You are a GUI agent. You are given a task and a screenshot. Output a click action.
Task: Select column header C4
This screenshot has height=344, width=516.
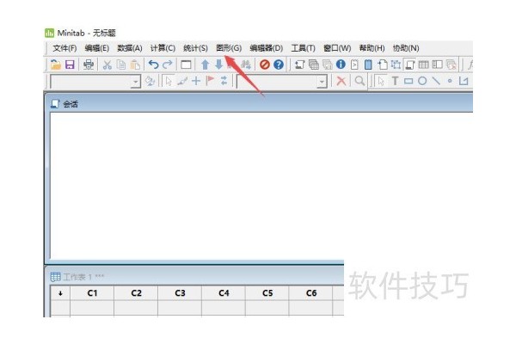click(x=224, y=293)
